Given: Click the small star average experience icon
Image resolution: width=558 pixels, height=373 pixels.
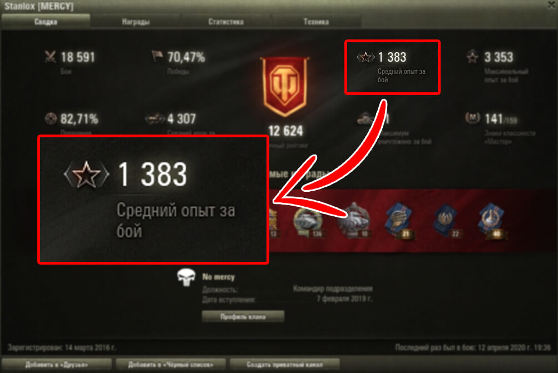Looking at the screenshot, I should coord(366,57).
